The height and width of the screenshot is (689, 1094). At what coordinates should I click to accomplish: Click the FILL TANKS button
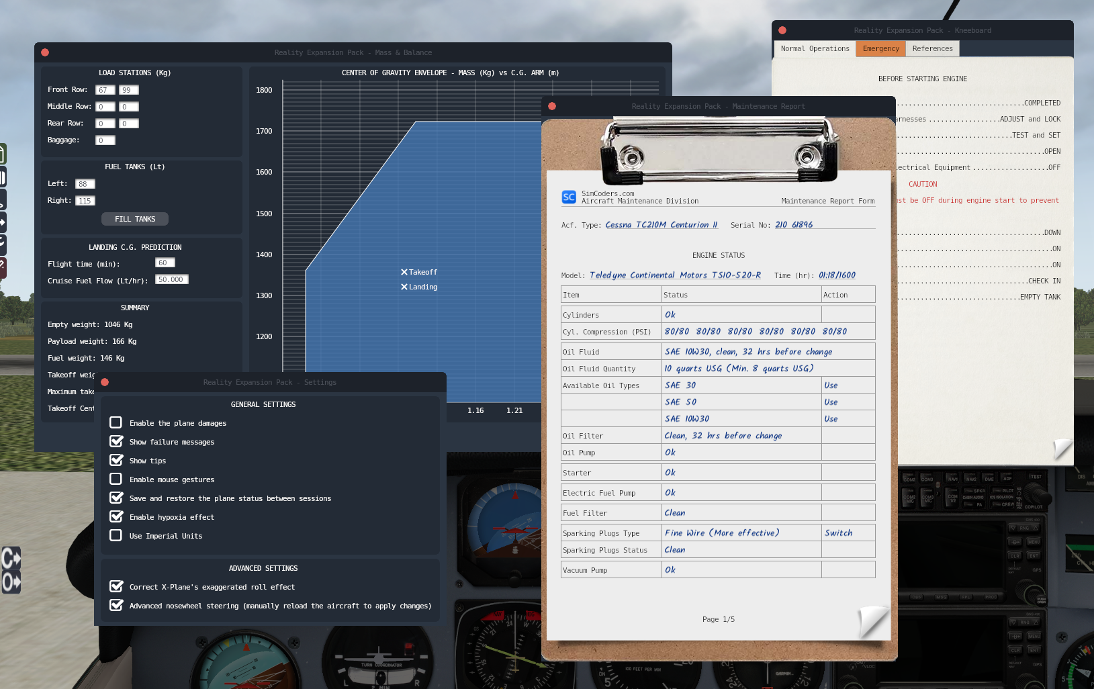[135, 219]
